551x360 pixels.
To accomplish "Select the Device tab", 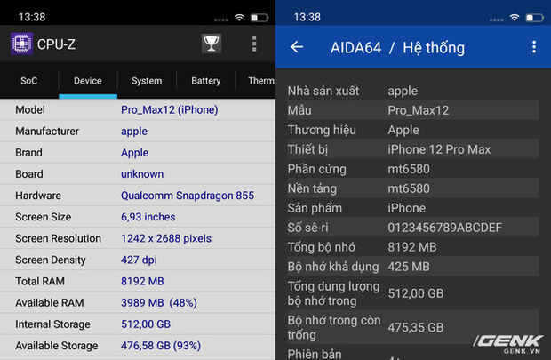I will pos(88,81).
